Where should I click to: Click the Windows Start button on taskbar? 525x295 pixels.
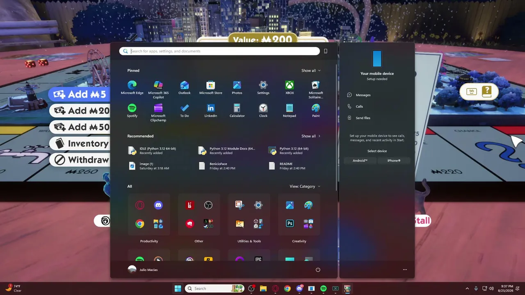point(178,288)
